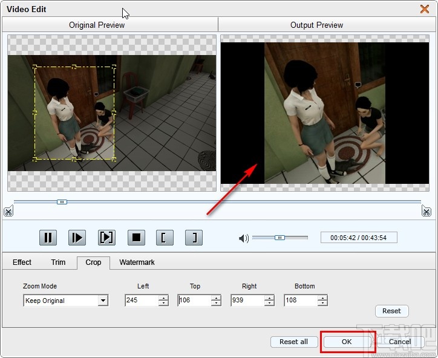Click the Reset all button

click(x=293, y=342)
